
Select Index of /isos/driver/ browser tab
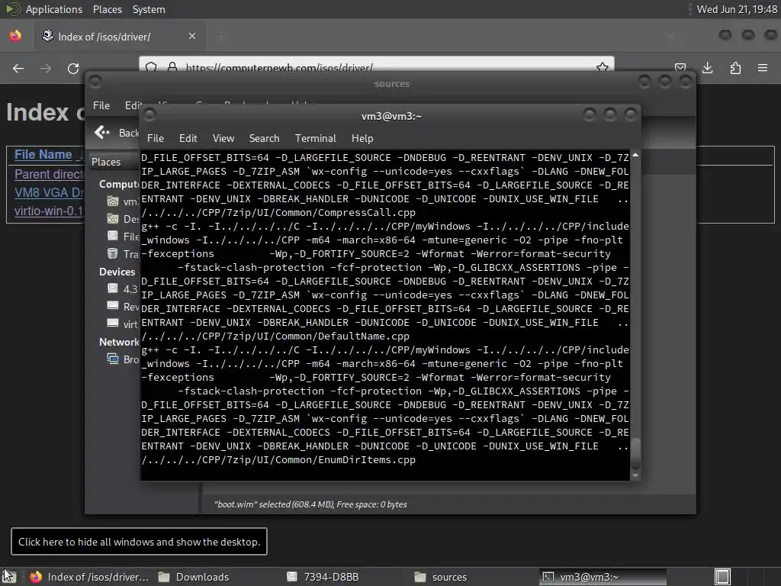click(120, 36)
